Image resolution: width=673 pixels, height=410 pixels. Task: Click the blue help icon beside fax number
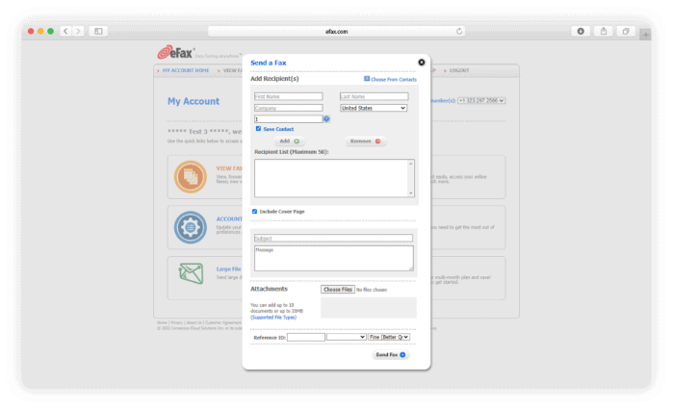326,118
